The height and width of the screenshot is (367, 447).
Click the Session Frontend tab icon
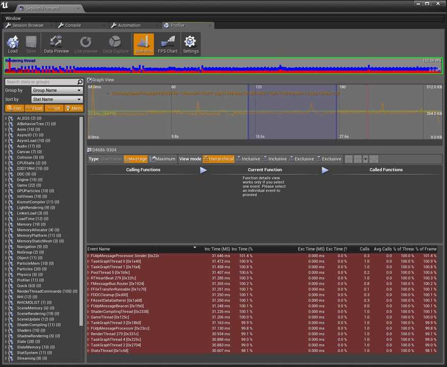(21, 9)
